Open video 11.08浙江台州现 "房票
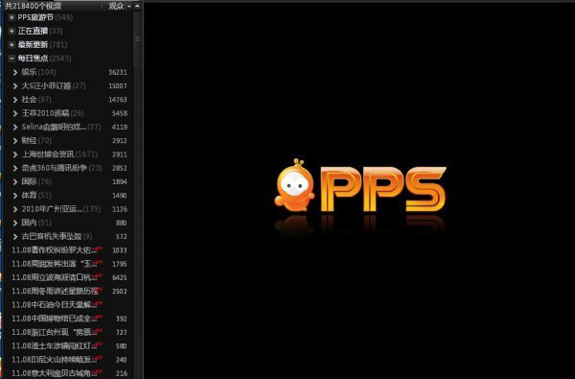 (x=54, y=332)
